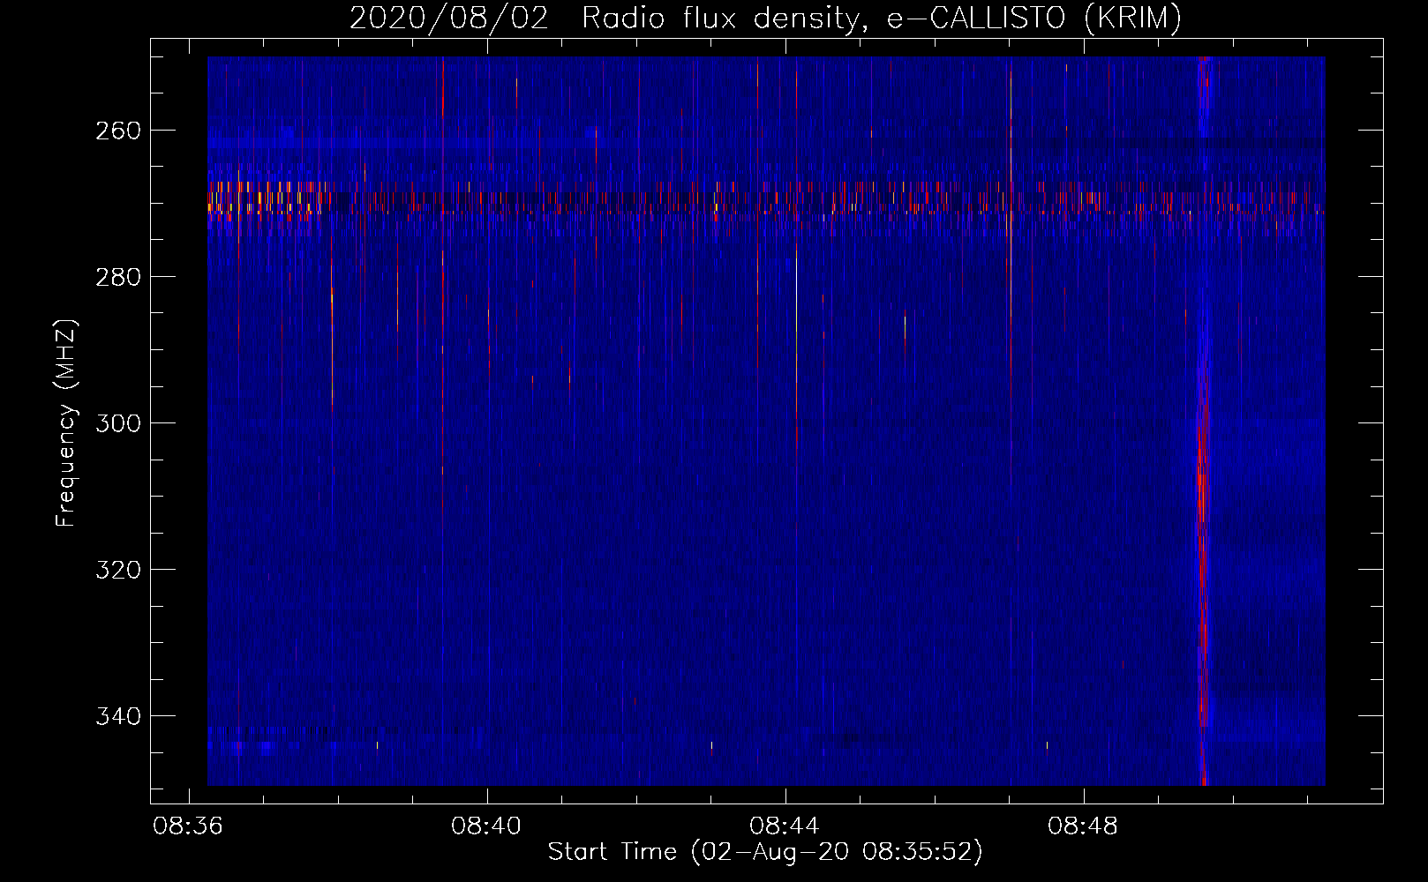The width and height of the screenshot is (1428, 882).
Task: Click the 320 frequency tick label
Action: (x=117, y=570)
